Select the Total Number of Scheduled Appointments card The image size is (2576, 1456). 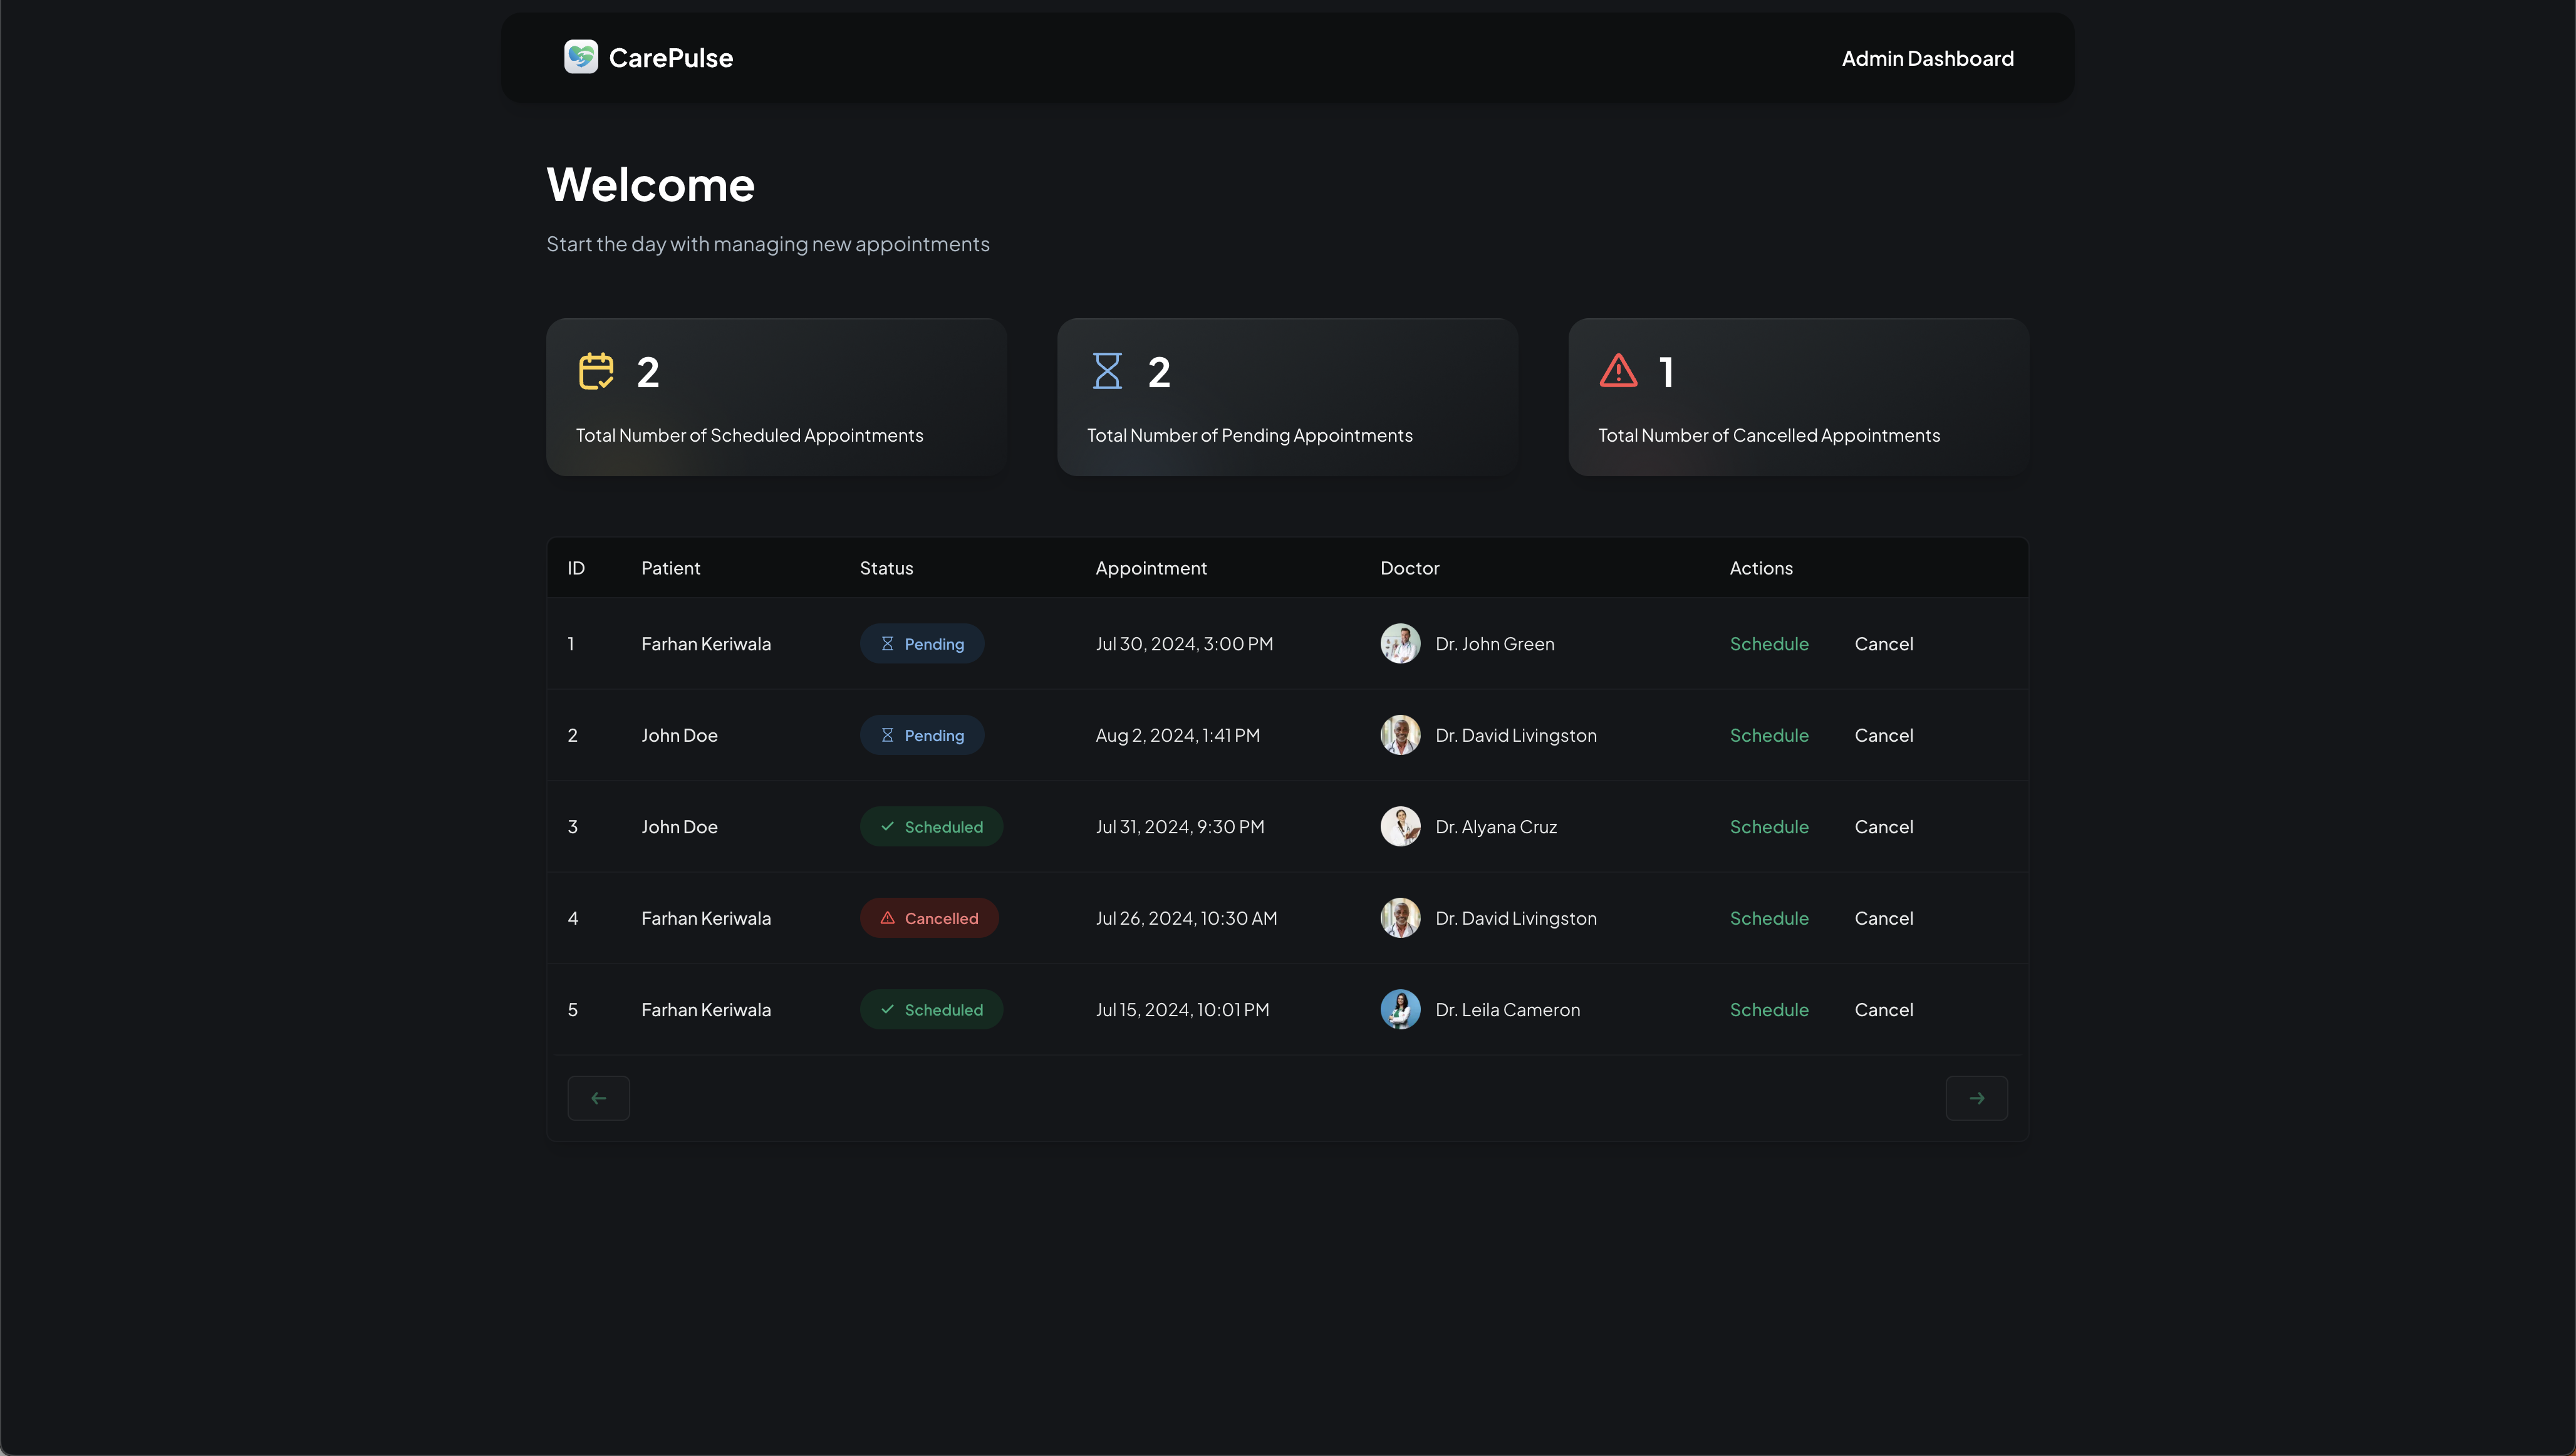tap(776, 397)
